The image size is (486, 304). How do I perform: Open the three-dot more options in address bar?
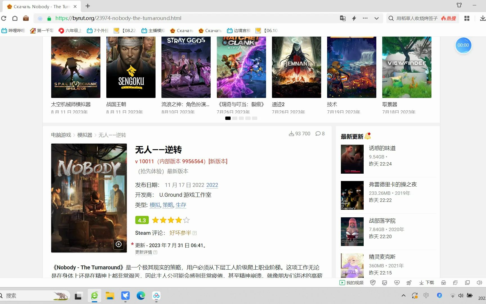[x=365, y=18]
